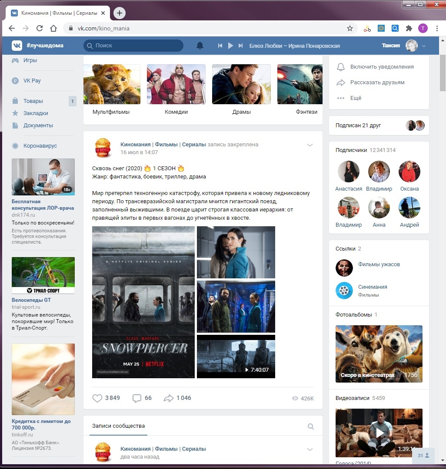Go back to the previous page
This screenshot has height=469, width=446.
pos(12,28)
